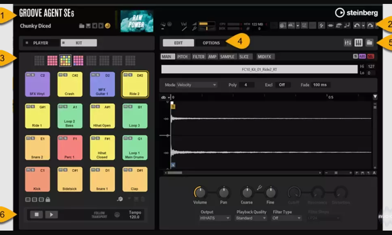
Task: Select the PITCH tab
Action: coord(182,57)
